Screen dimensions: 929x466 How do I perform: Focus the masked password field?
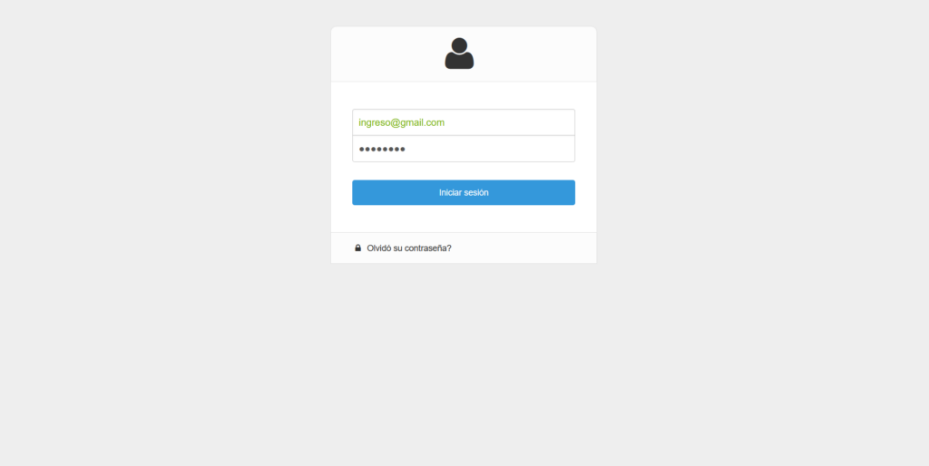pyautogui.click(x=464, y=149)
